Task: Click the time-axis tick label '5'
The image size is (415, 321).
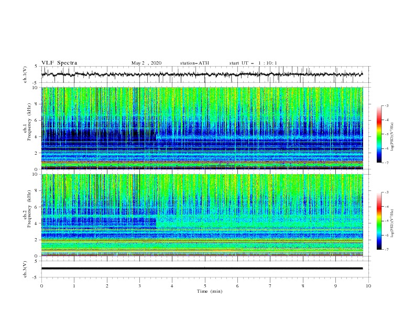Action: (x=205, y=286)
